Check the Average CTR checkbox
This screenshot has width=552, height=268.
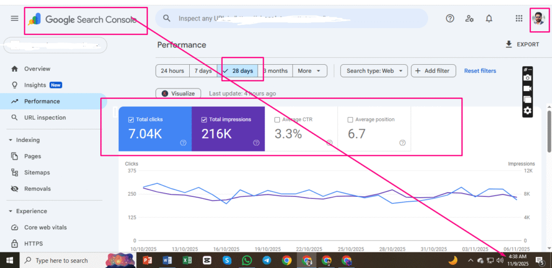click(x=277, y=120)
